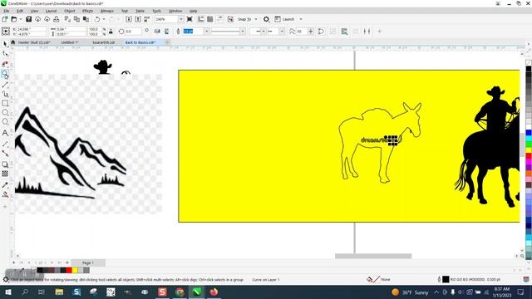Open the notification center icon
This screenshot has width=532, height=299.
click(521, 292)
